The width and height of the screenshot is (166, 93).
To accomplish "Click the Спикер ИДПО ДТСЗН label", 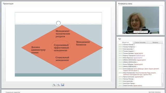I will 141,32.
